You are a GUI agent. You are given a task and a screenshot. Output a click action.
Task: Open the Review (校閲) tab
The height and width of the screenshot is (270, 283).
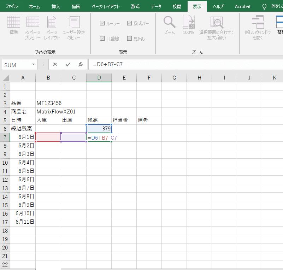tap(177, 6)
